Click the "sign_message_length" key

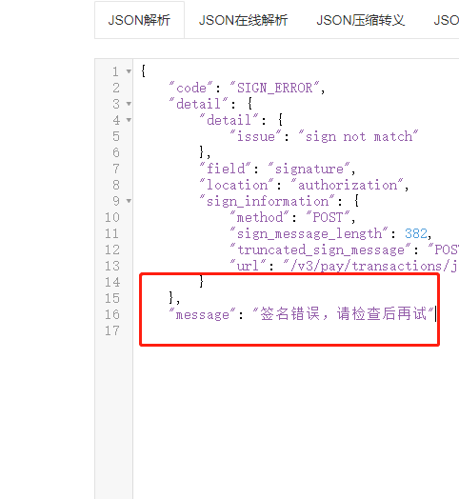(x=309, y=233)
